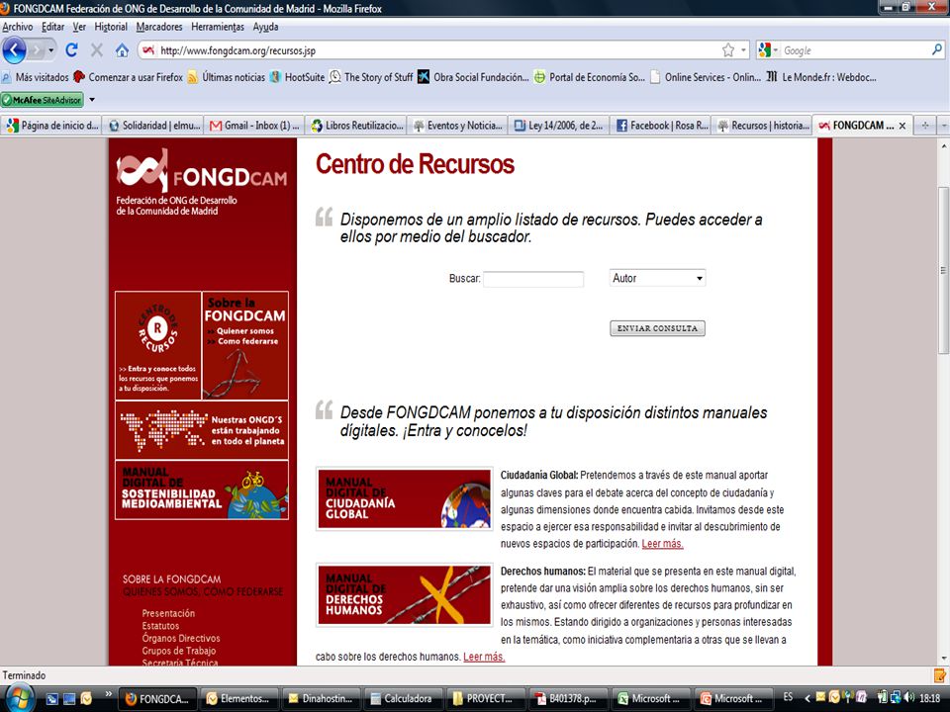Viewport: 950px width, 712px height.
Task: Click the volume speaker tray icon
Action: tap(908, 698)
